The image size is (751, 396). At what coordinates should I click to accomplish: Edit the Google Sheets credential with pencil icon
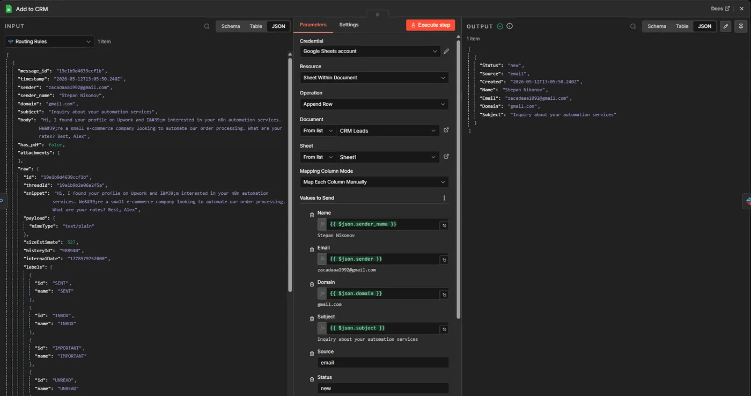coord(446,52)
